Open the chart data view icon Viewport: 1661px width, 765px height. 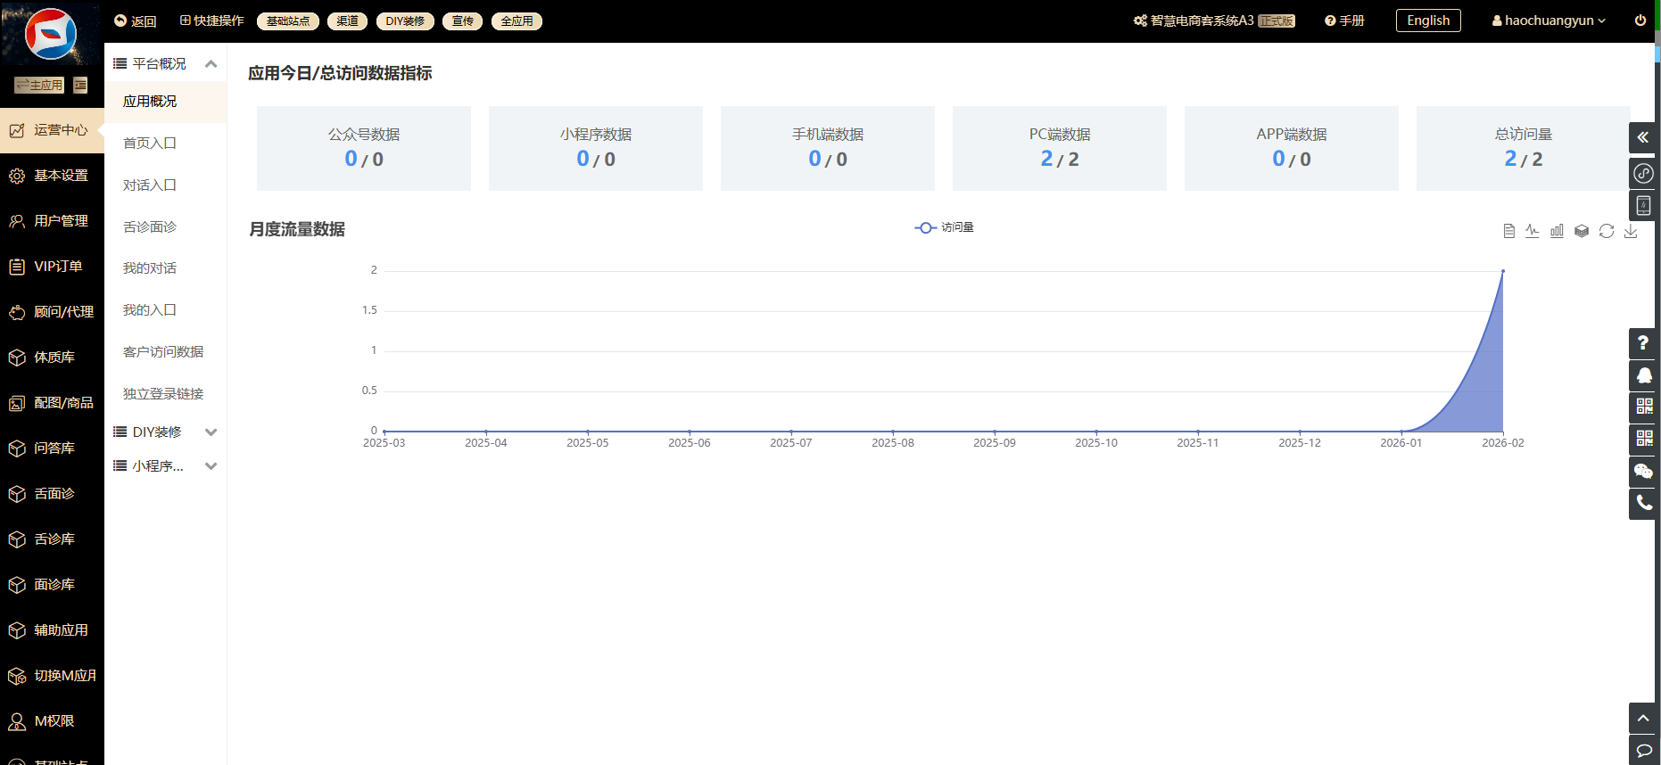pos(1508,231)
